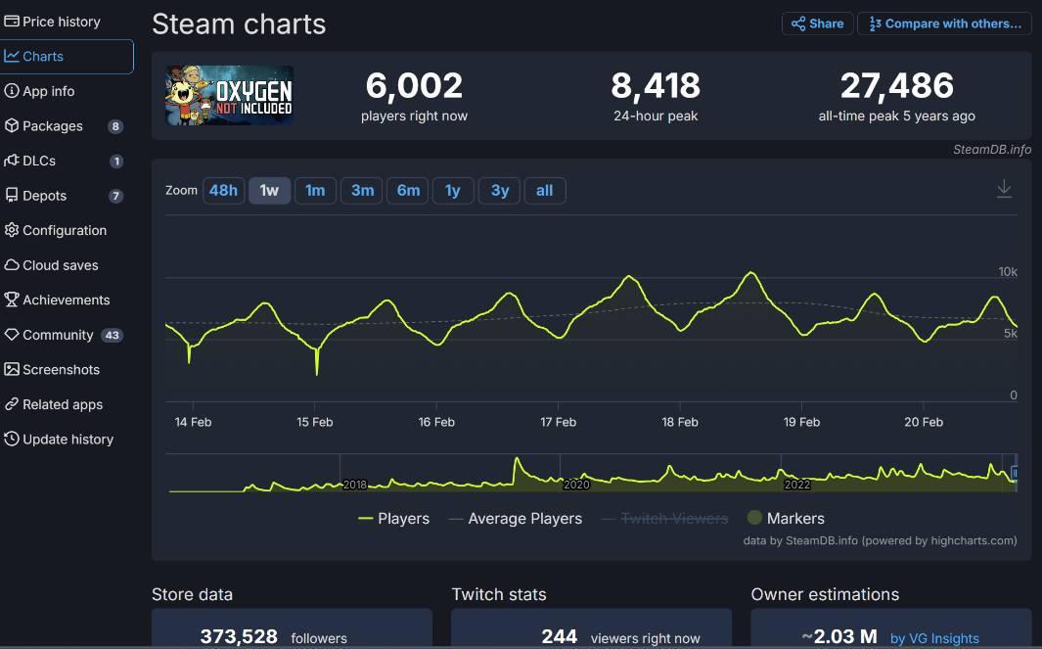Click the Packages count badge 8

(x=115, y=126)
